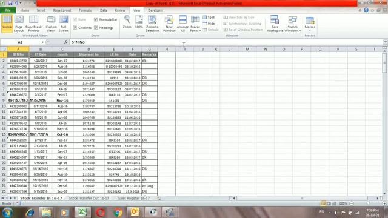Open the Developer ribbon tab
The image size is (388, 218).
point(155,10)
